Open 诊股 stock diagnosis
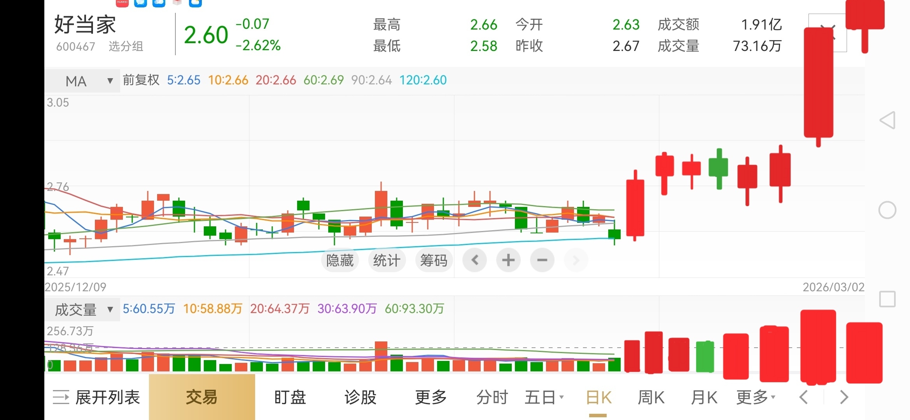Screen dimensions: 910x420 (x=360, y=397)
